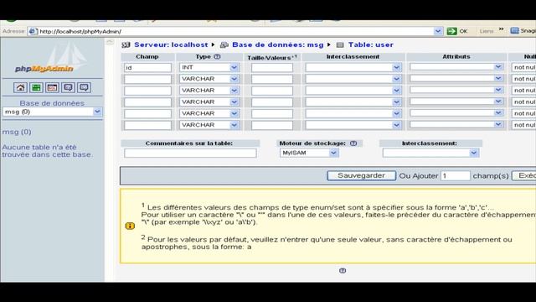Click the browser address bar URL
This screenshot has height=302, width=536.
point(236,32)
